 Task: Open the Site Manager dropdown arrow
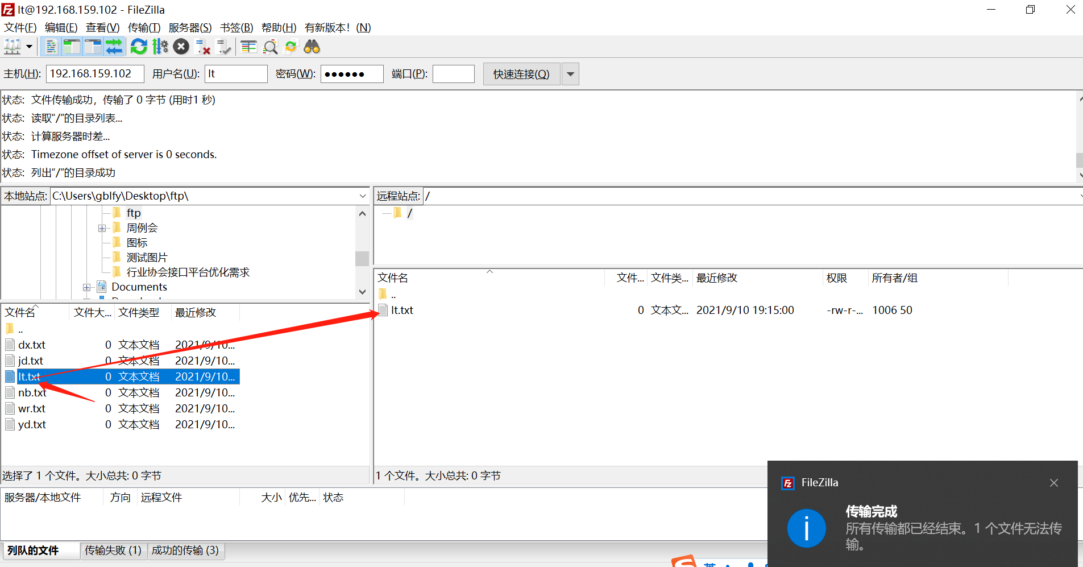click(x=29, y=47)
